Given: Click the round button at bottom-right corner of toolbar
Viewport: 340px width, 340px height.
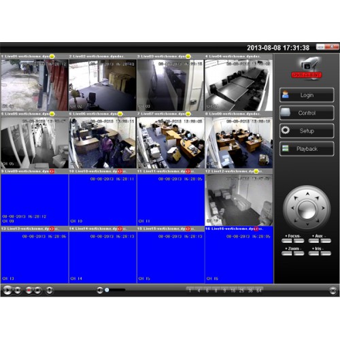Looking at the screenshot, I should [x=333, y=290].
